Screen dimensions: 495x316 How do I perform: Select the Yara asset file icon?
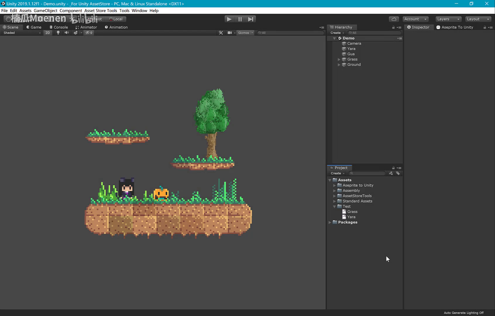tap(344, 217)
